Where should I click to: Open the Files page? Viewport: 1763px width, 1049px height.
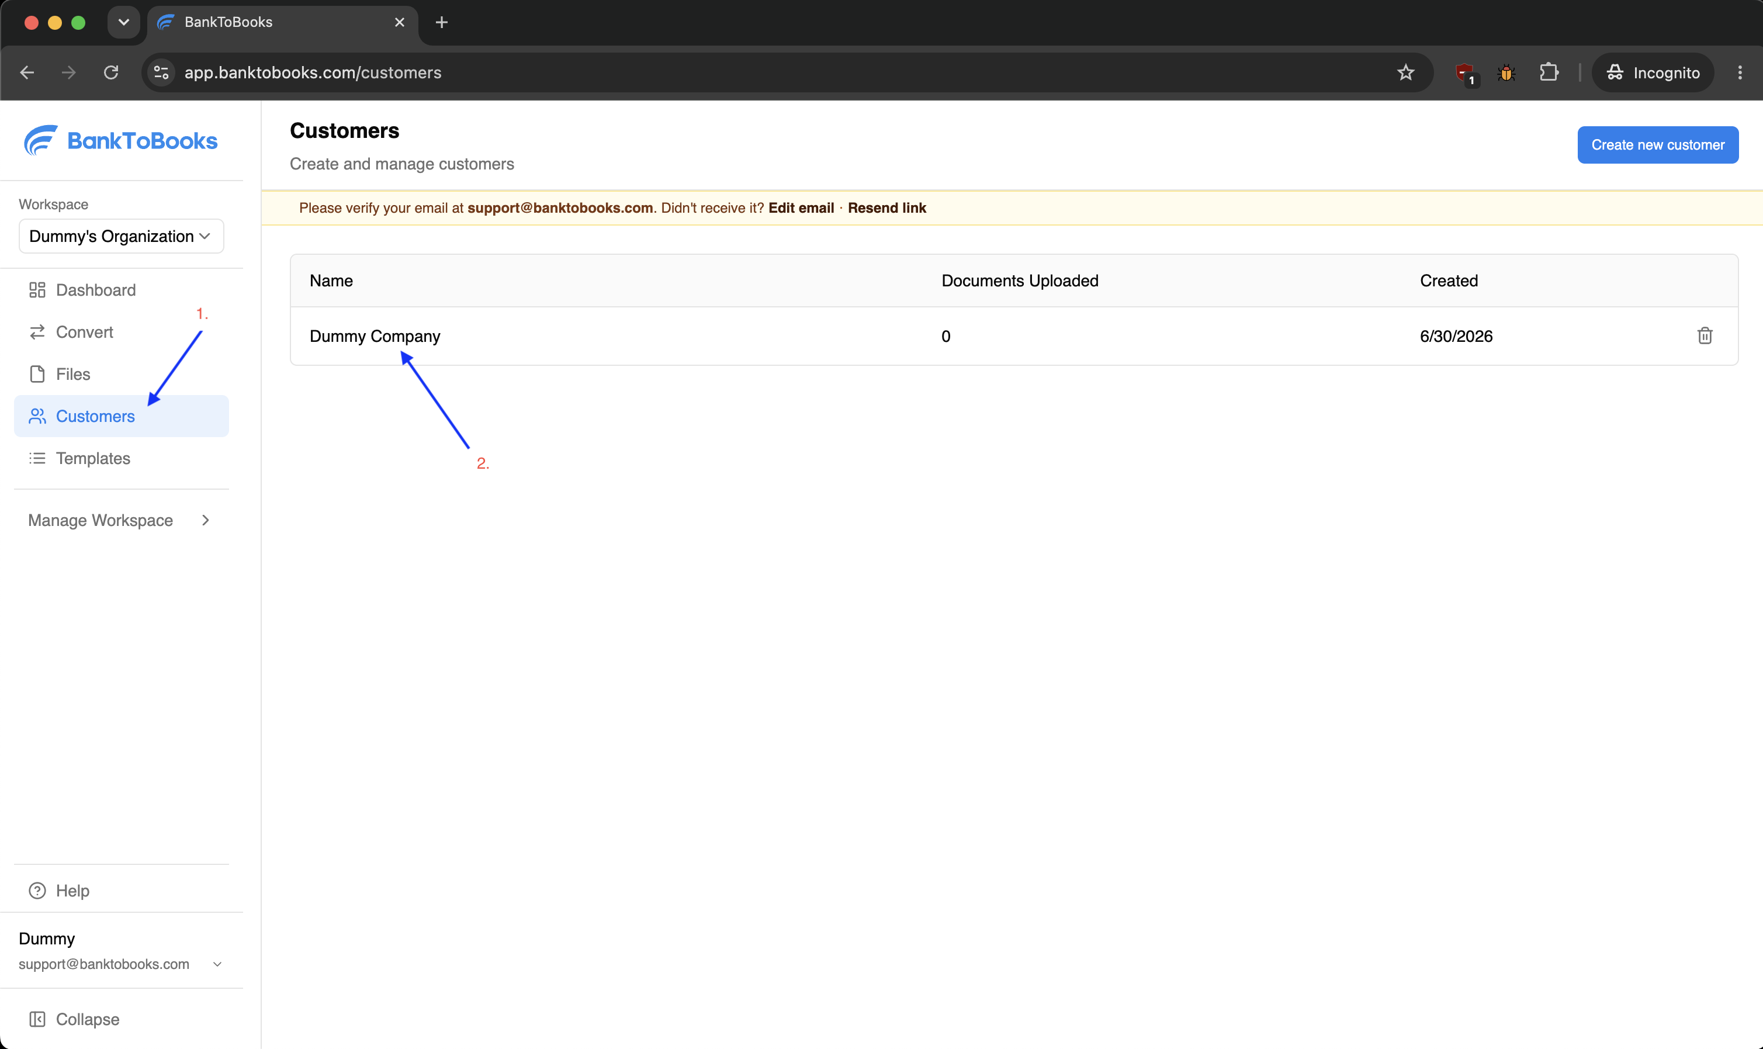122,374
